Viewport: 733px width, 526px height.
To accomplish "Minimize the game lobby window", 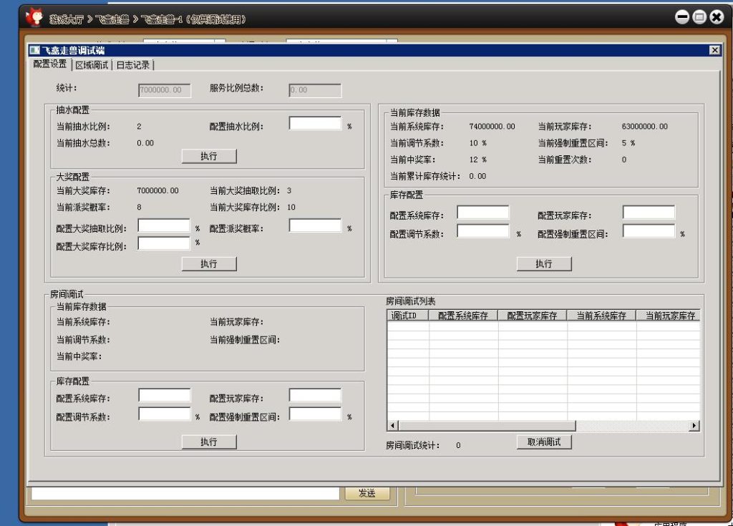I will pyautogui.click(x=682, y=17).
